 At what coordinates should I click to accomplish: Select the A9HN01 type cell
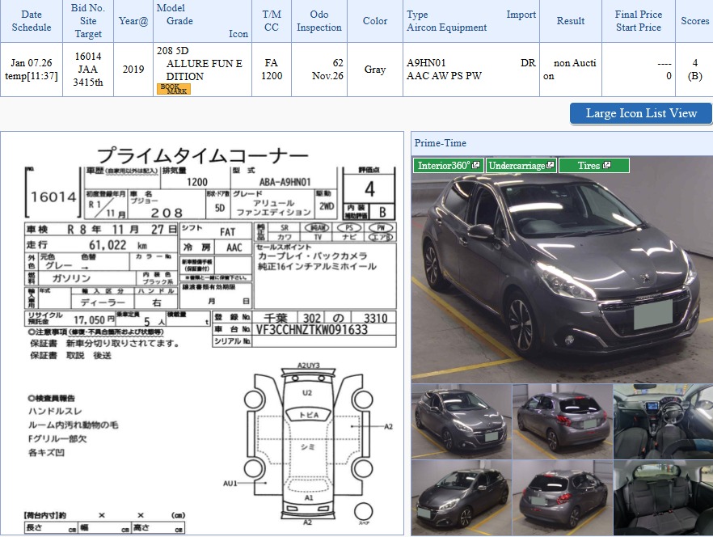pos(471,70)
